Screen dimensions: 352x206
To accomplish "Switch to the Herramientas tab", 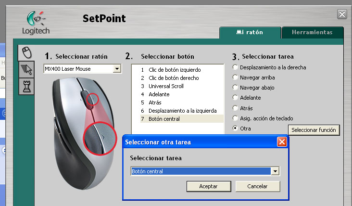I will click(312, 32).
